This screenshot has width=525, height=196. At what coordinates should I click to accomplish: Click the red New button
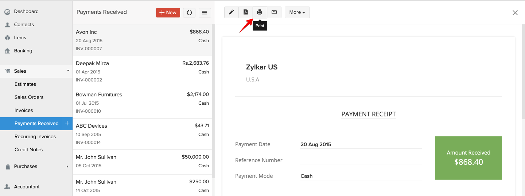tap(168, 13)
